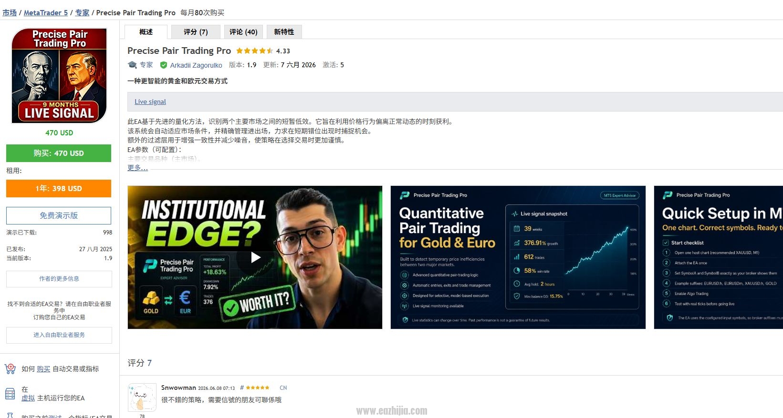Click the Precise Pair Trading Pro page title
This screenshot has width=783, height=418.
(x=179, y=51)
